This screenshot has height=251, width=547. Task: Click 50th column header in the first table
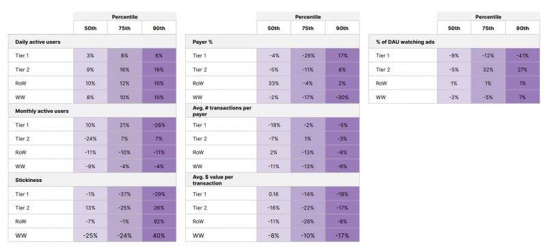(x=90, y=28)
